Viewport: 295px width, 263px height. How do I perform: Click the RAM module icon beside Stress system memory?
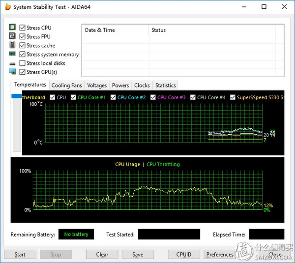tap(12, 55)
